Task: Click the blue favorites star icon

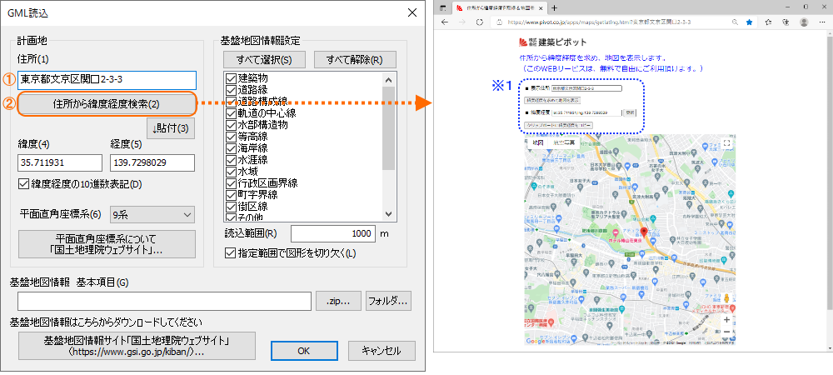Action: tap(750, 22)
